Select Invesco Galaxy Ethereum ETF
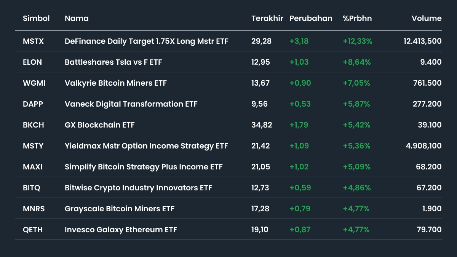 [x=121, y=230]
